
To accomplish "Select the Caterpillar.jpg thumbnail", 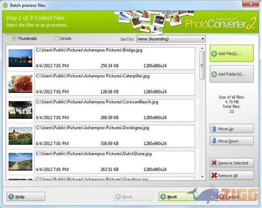I will click(x=21, y=84).
